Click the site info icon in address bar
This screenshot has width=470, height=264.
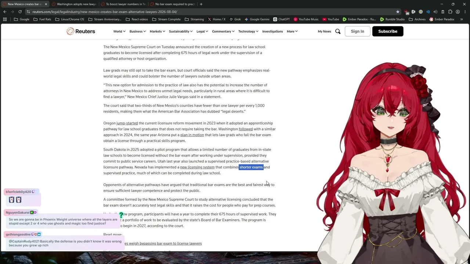[x=28, y=12]
